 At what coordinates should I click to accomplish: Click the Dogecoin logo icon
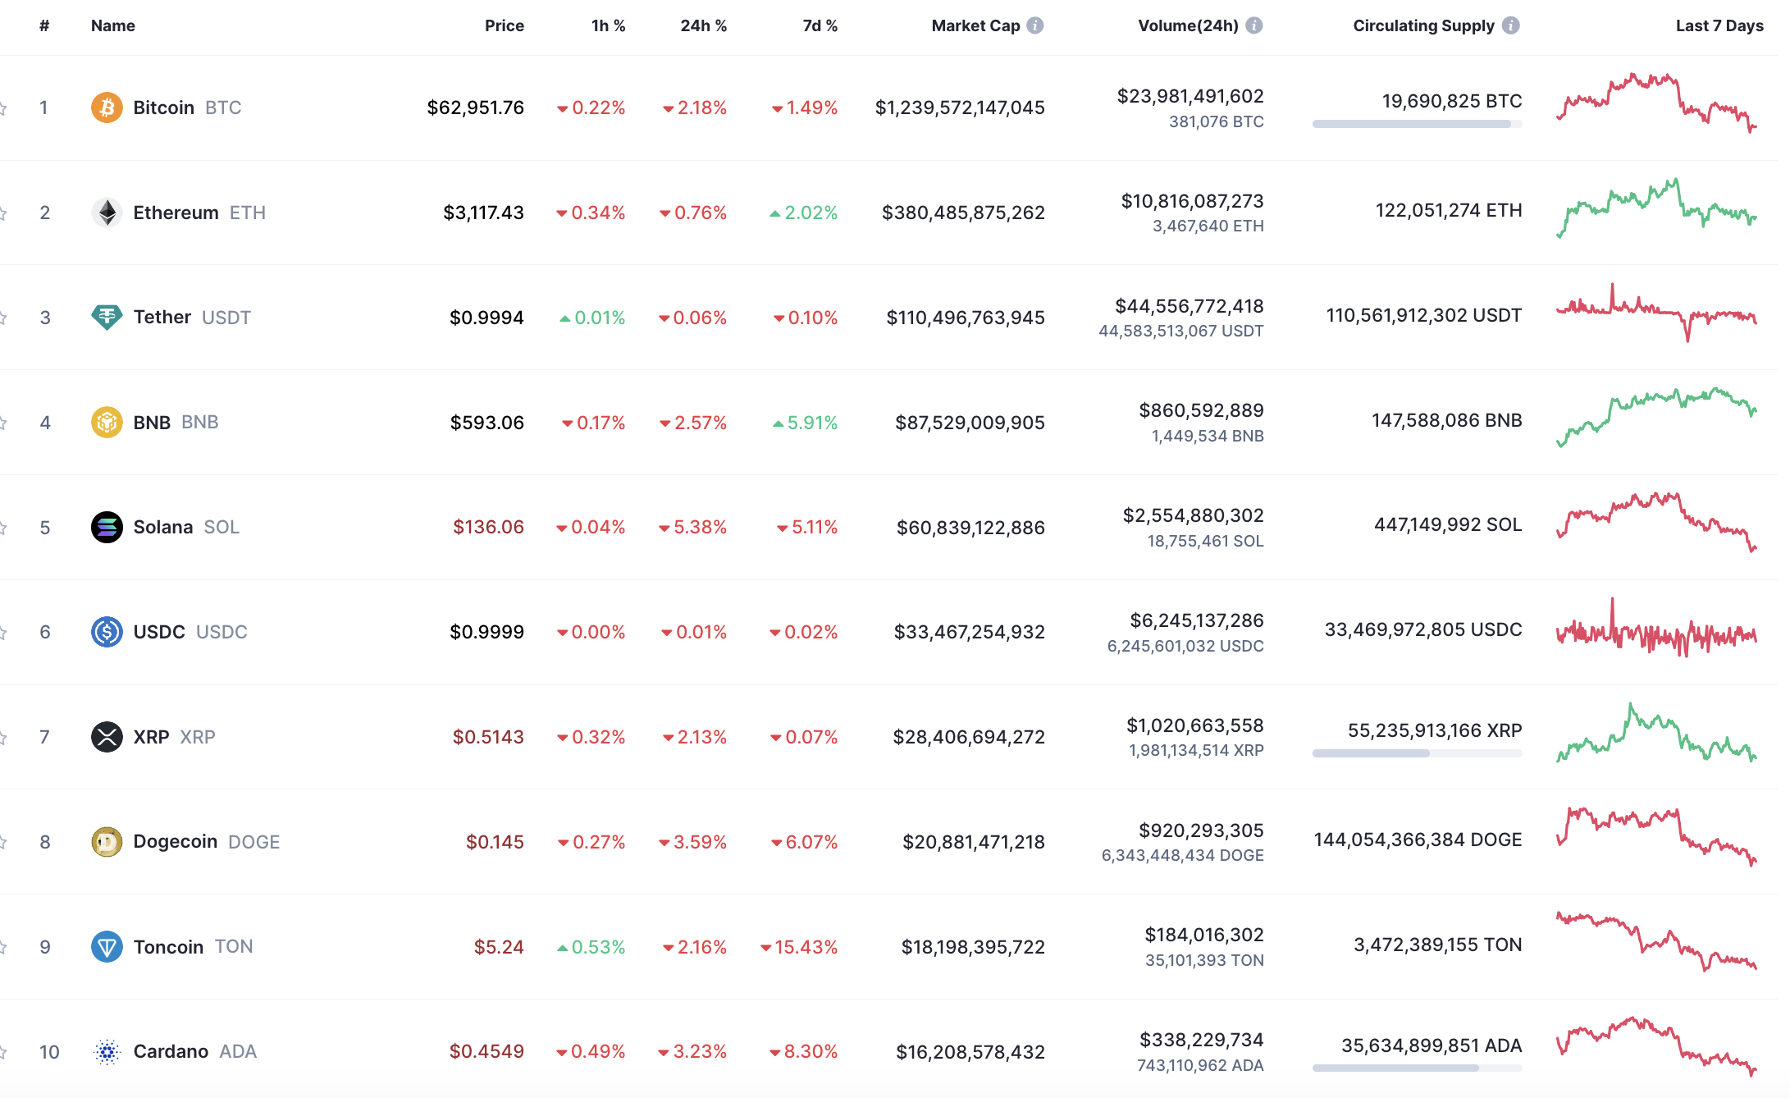point(107,842)
